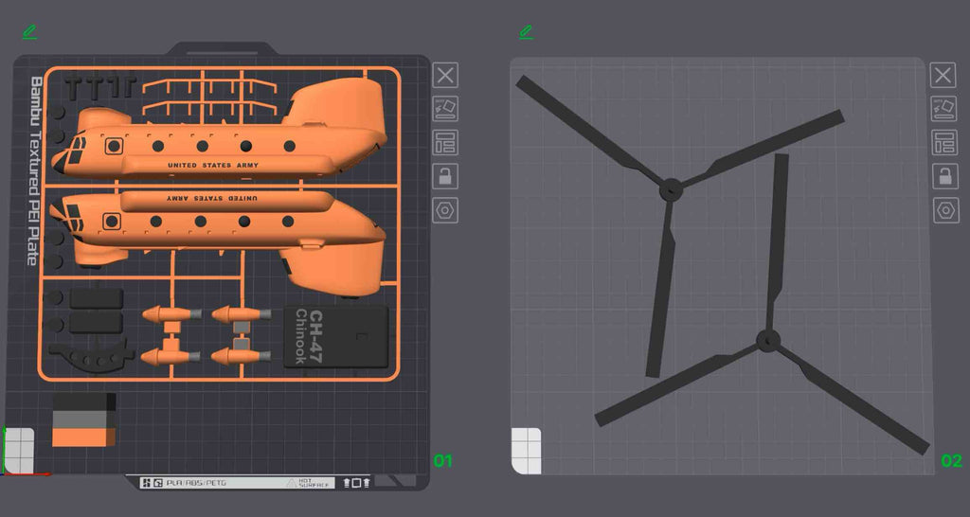Select the four black T-shaped parts

point(100,88)
